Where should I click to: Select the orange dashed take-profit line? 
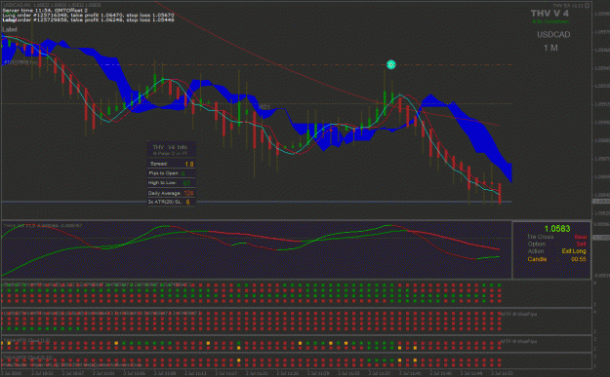coord(257,64)
